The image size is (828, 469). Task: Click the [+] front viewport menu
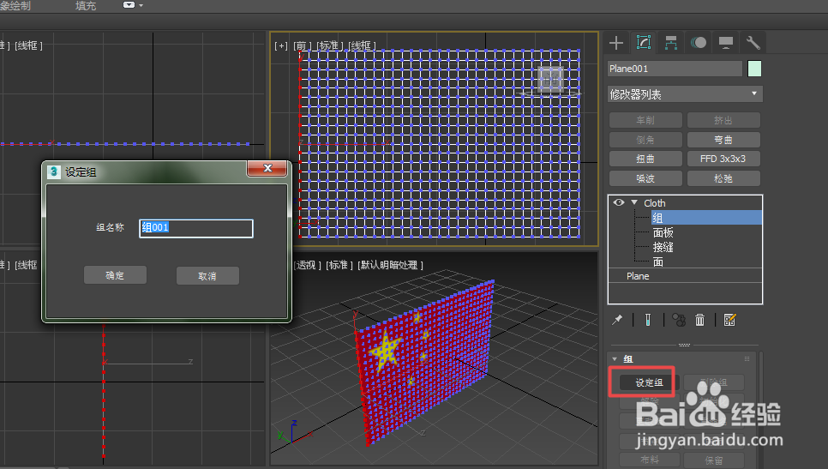click(281, 46)
